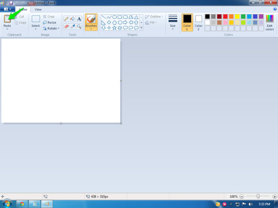Select Color 1 foreground box
The image size is (278, 208).
pyautogui.click(x=187, y=23)
